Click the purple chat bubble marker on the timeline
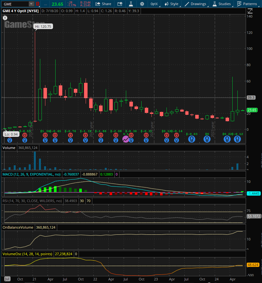The height and width of the screenshot is (283, 262). (x=126, y=138)
